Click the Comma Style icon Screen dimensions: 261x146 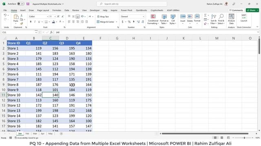pyautogui.click(x=133, y=21)
